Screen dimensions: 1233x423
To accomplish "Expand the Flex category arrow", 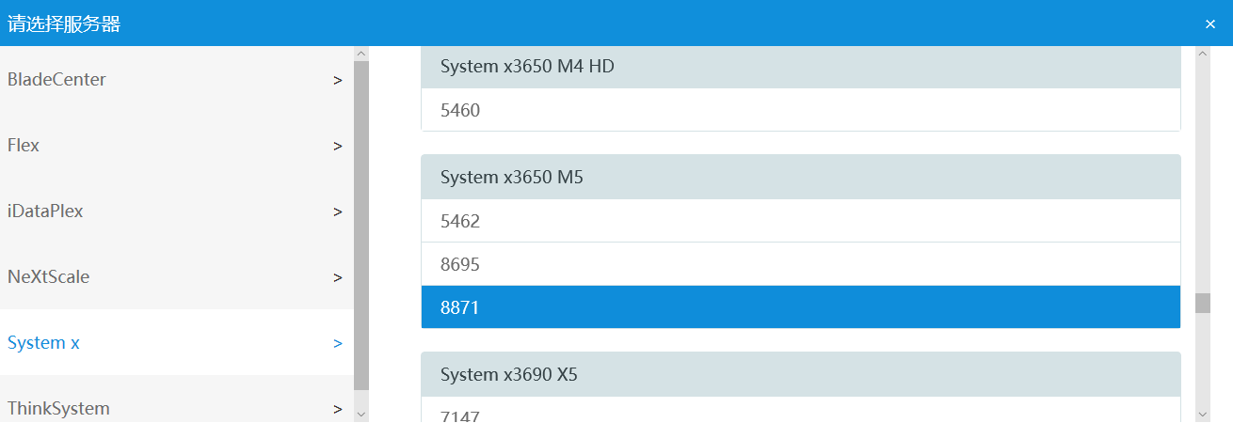I will tap(338, 147).
